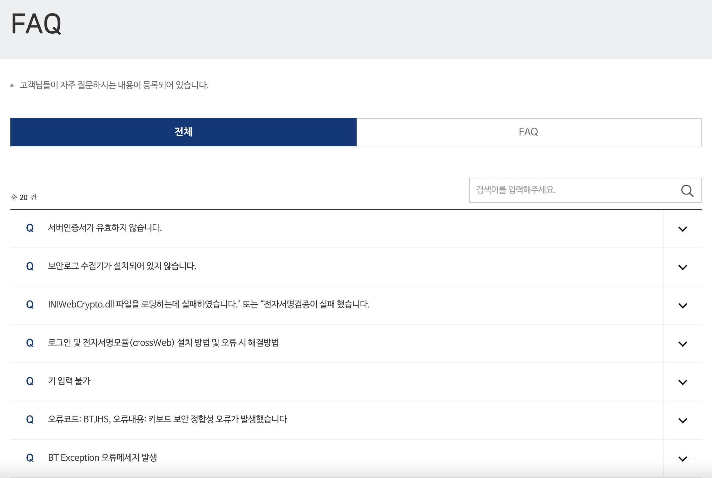Click Q icon beside 보안로그 수집기 question
Image resolution: width=712 pixels, height=478 pixels.
[30, 266]
